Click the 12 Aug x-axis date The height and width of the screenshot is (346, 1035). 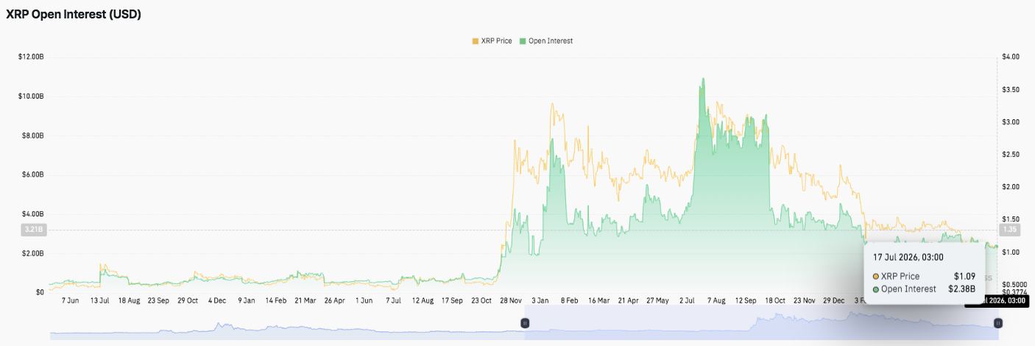click(x=423, y=300)
